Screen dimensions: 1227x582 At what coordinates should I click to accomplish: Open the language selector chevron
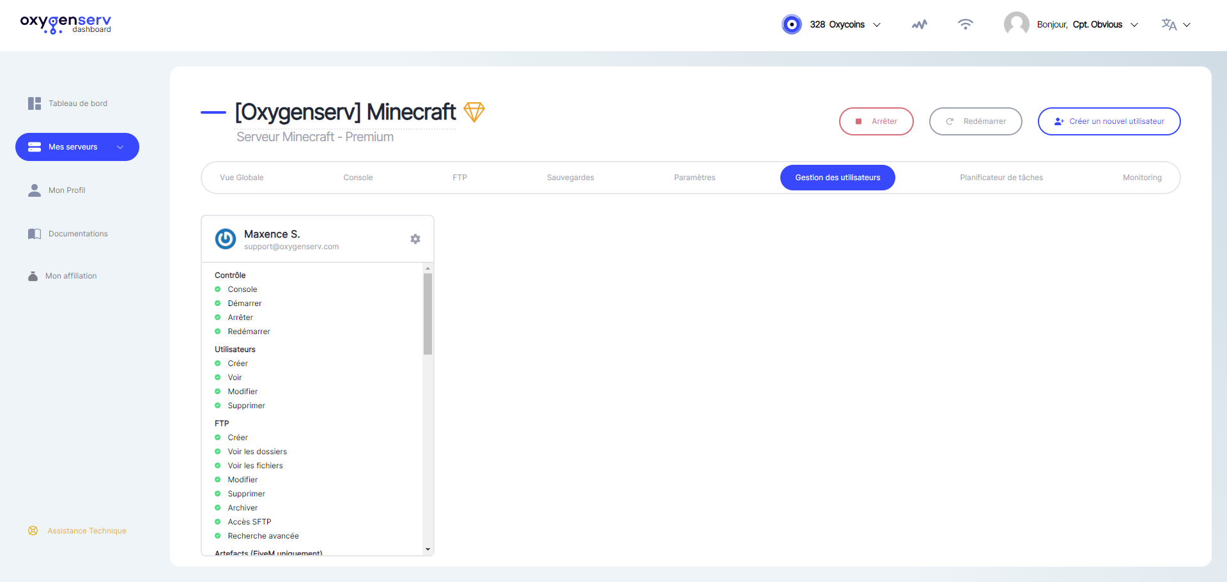[x=1187, y=25]
